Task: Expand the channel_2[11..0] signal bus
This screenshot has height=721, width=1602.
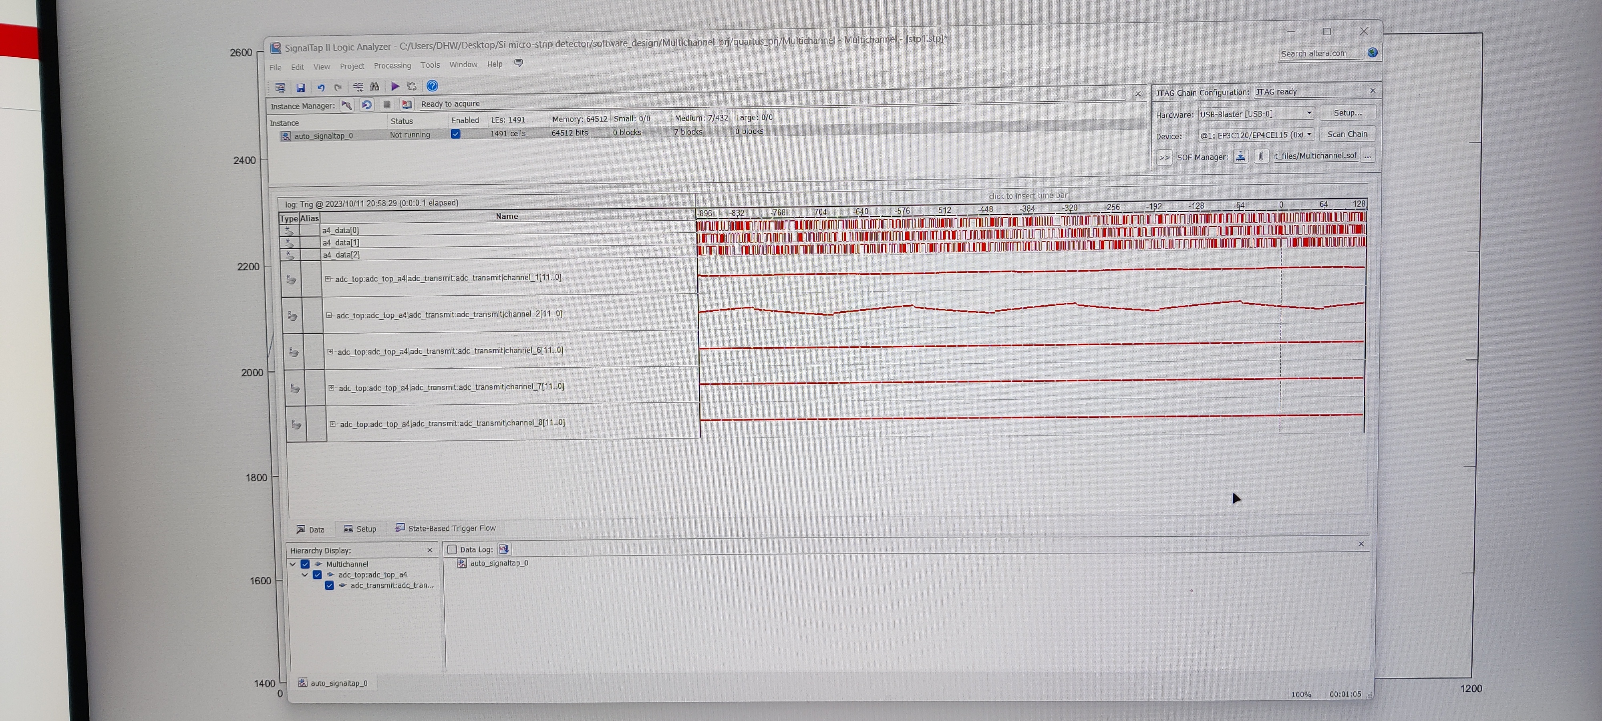Action: (329, 315)
